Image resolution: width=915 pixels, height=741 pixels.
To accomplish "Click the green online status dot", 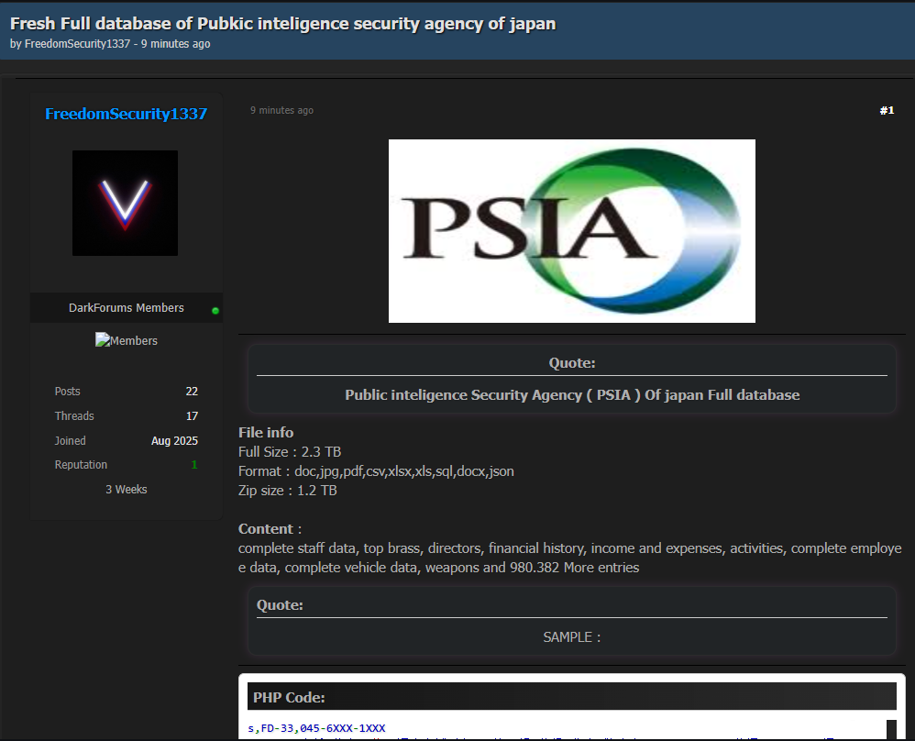I will tap(215, 311).
